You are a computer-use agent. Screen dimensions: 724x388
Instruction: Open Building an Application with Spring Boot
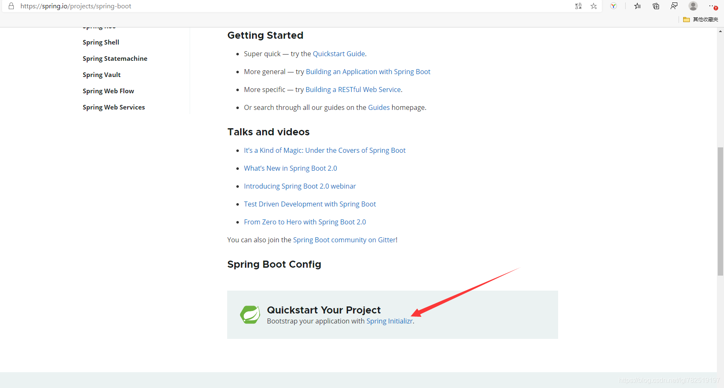pyautogui.click(x=368, y=72)
